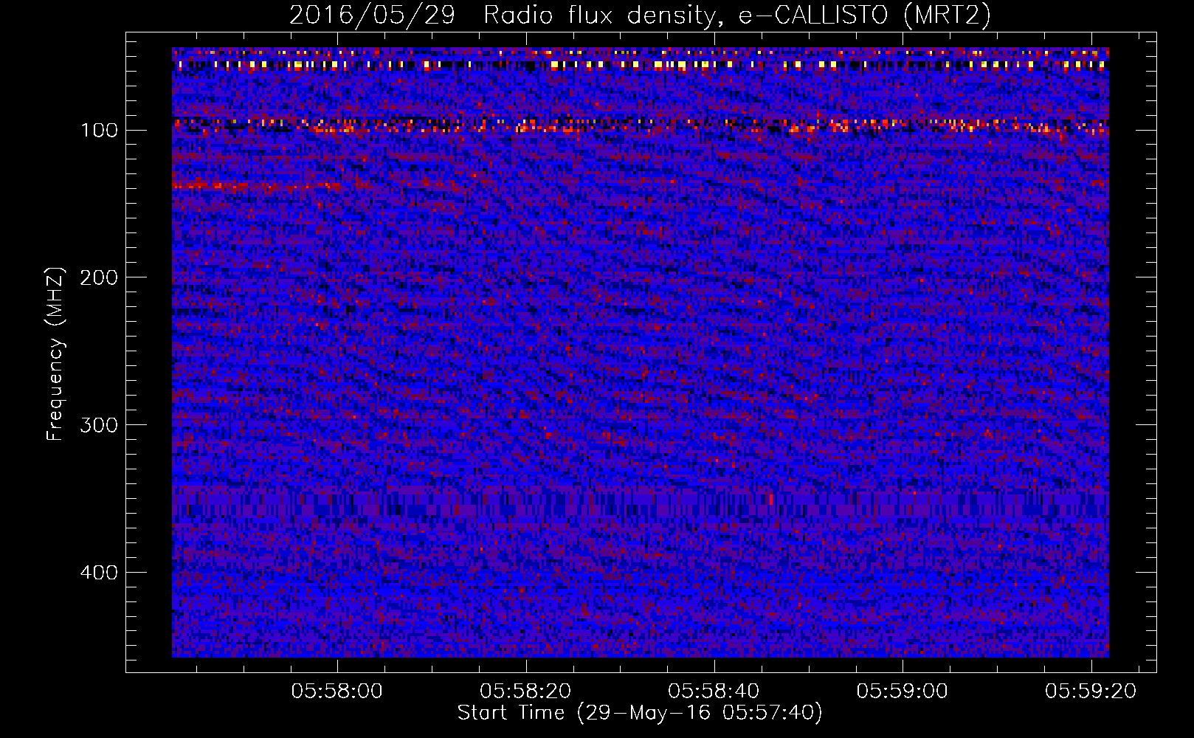Click the 05:58:20 time tick label
This screenshot has width=1194, height=738.
tap(525, 692)
